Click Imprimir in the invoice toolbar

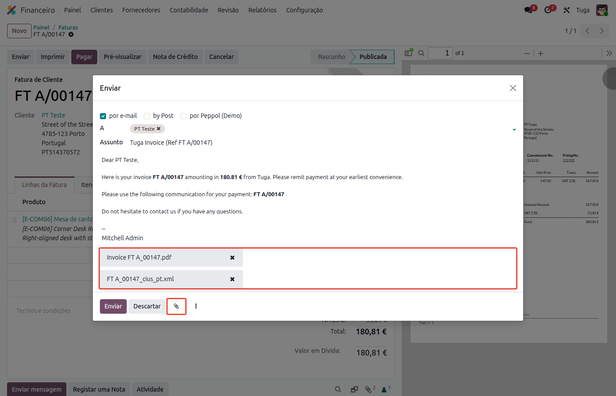(x=53, y=57)
